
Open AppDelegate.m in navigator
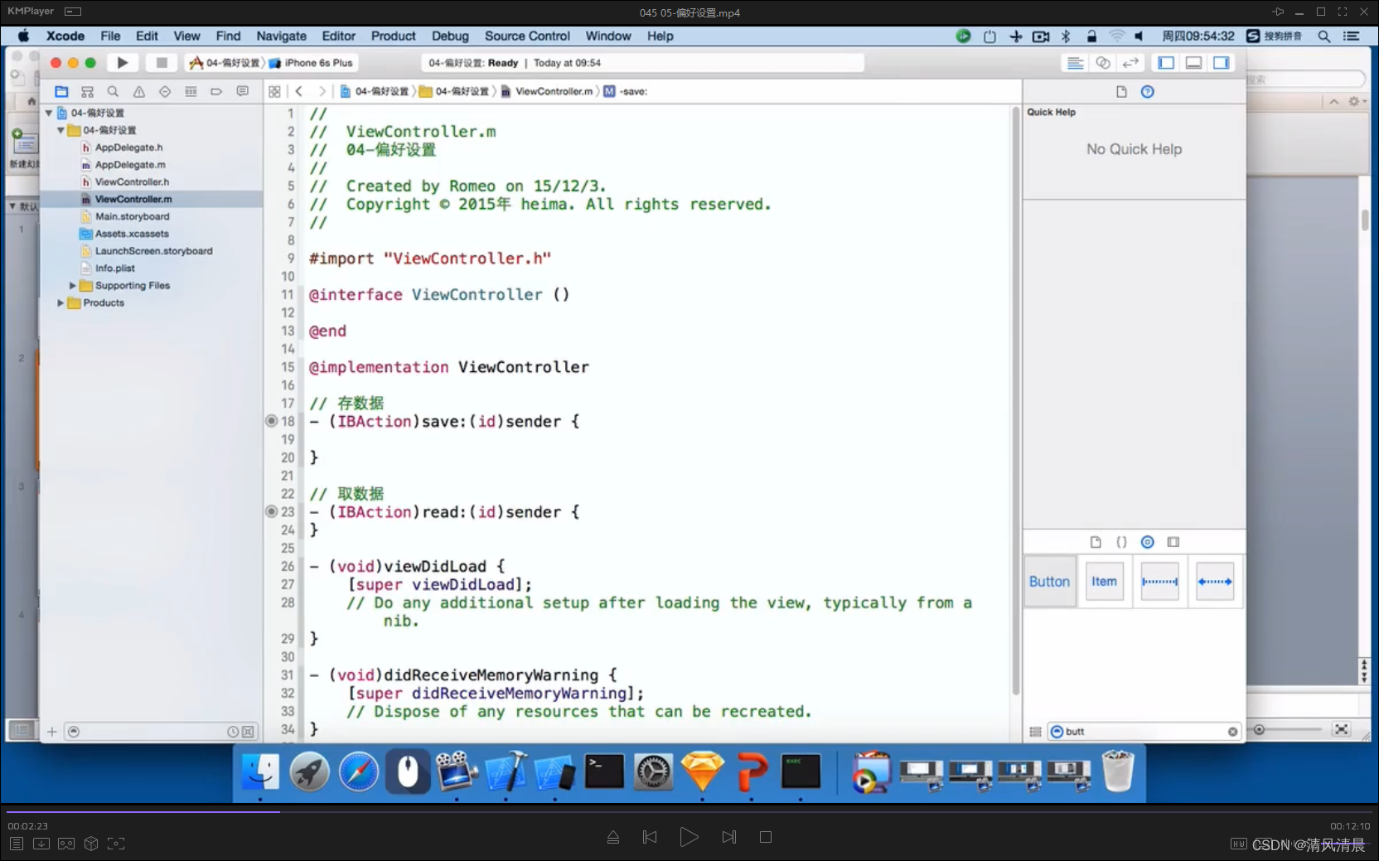pyautogui.click(x=130, y=165)
